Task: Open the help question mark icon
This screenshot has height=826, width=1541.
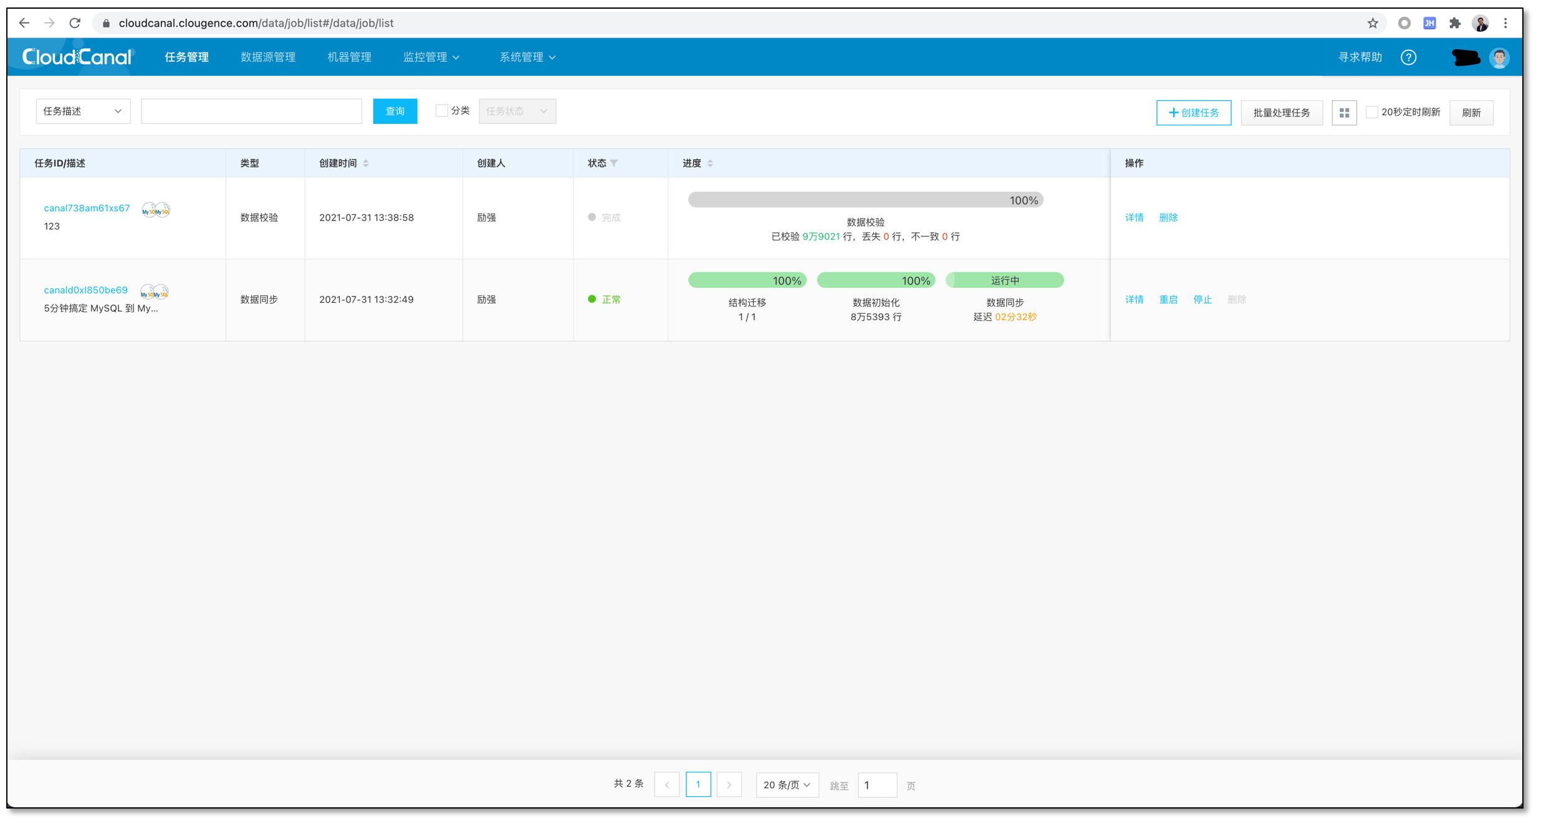Action: pos(1408,57)
